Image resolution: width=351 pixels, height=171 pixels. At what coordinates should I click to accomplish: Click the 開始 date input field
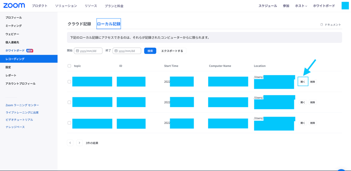[91, 51]
